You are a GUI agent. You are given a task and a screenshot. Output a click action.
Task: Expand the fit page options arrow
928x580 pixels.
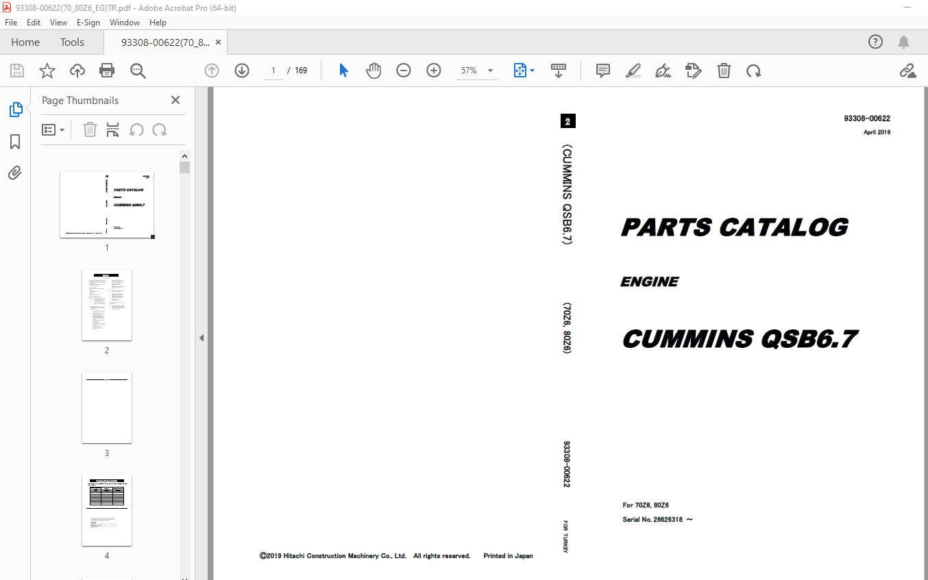click(533, 71)
